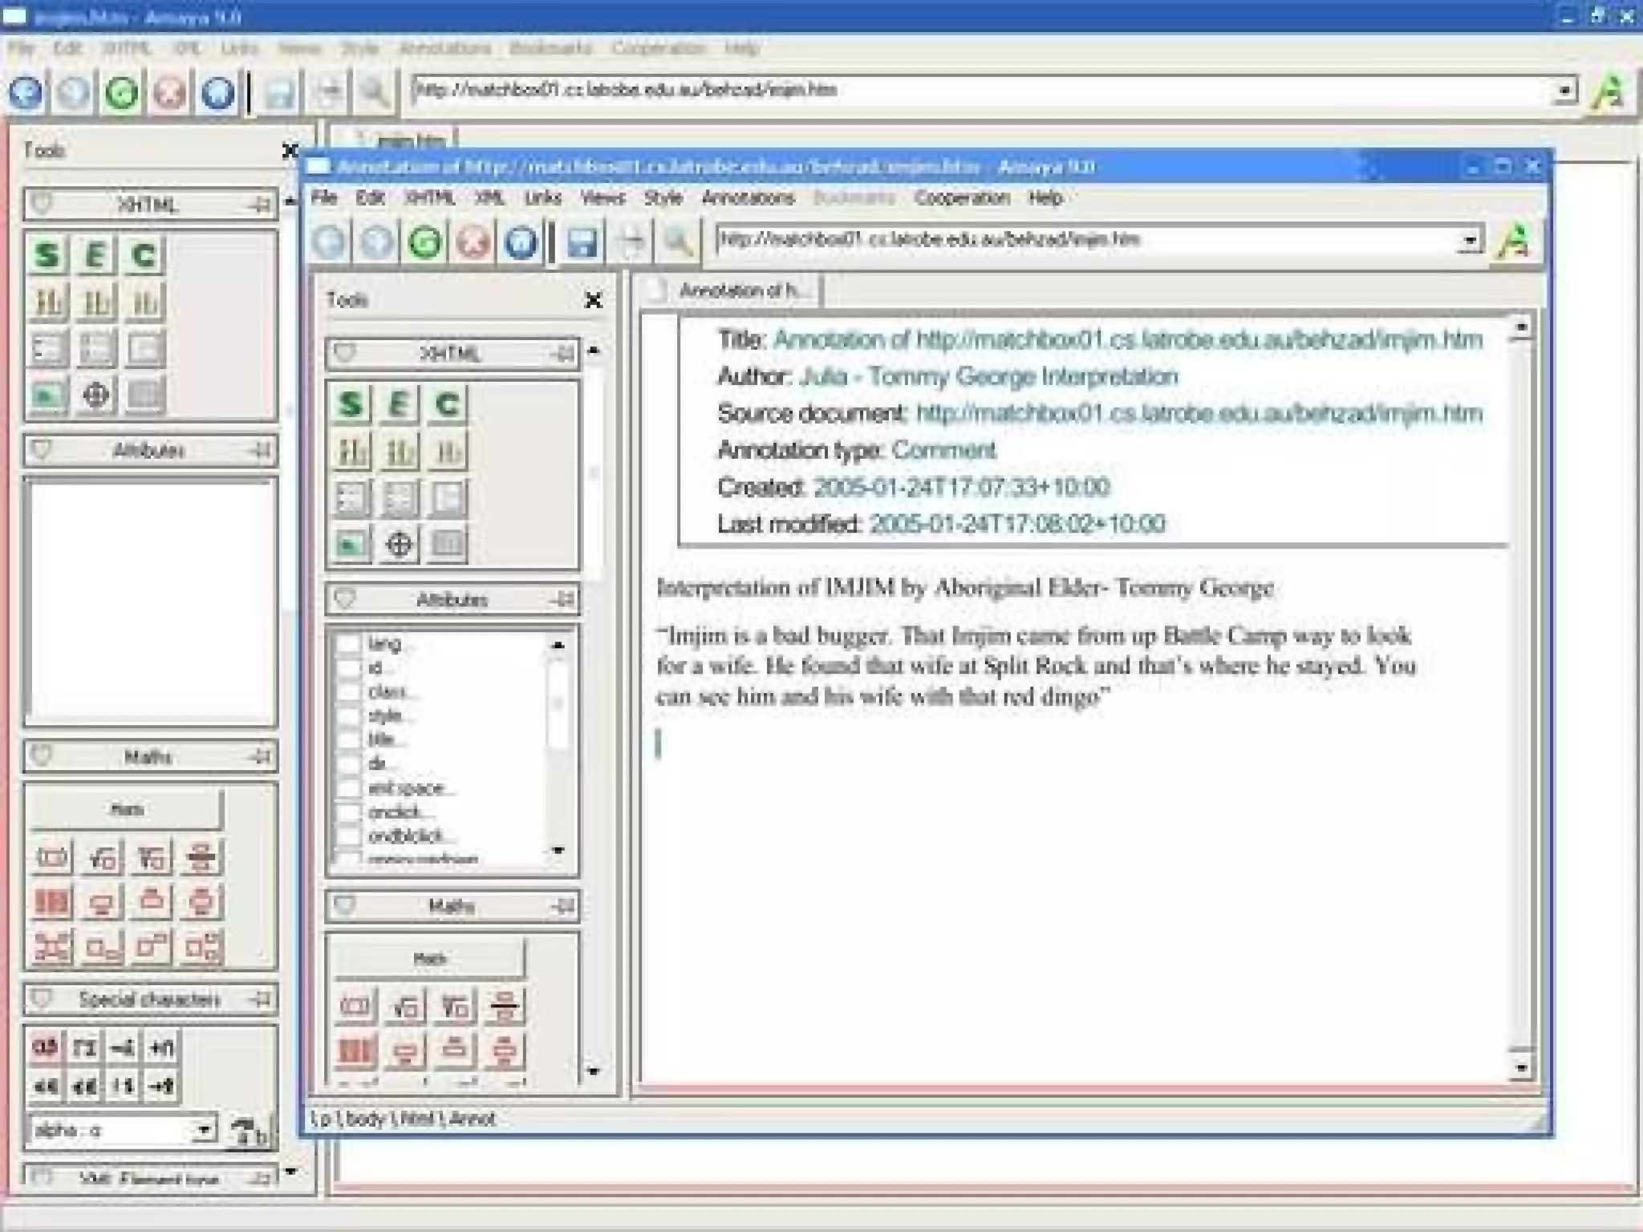This screenshot has height=1232, width=1643.
Task: Open the Annotations menu in annotation window
Action: 748,198
